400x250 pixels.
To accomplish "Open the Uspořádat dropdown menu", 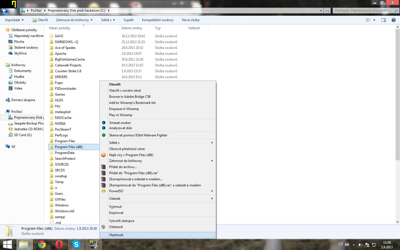I will 14,20.
